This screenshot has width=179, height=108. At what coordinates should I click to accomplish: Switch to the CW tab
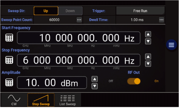click(x=14, y=100)
